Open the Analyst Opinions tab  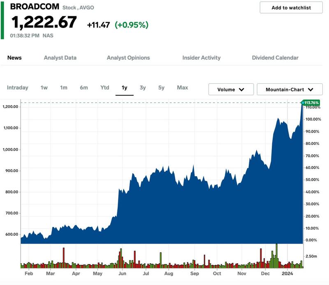tap(128, 57)
